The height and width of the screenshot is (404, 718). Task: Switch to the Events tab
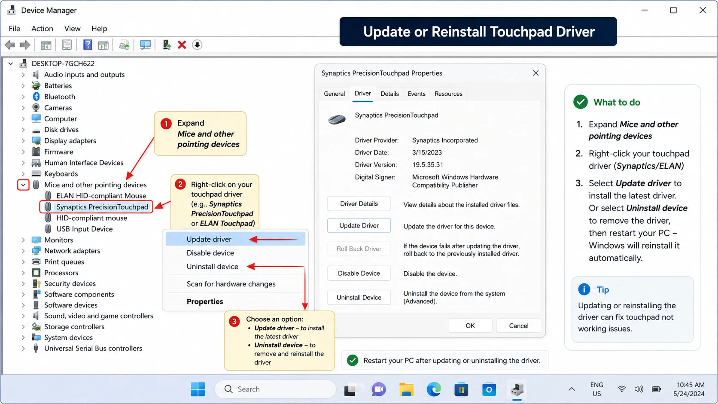tap(417, 94)
